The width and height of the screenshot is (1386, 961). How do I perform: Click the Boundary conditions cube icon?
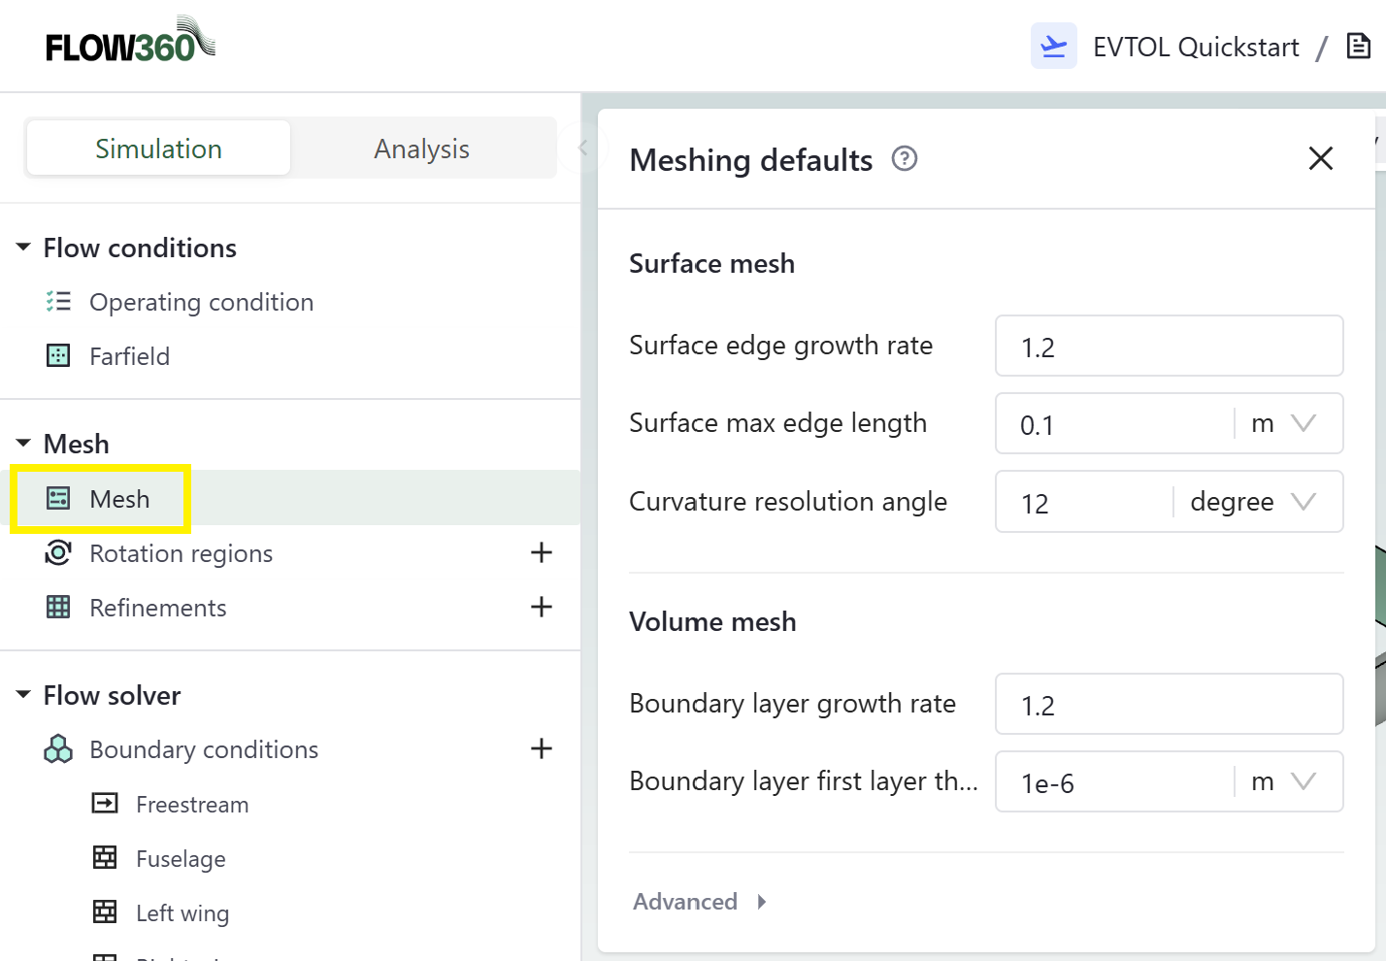(x=58, y=749)
